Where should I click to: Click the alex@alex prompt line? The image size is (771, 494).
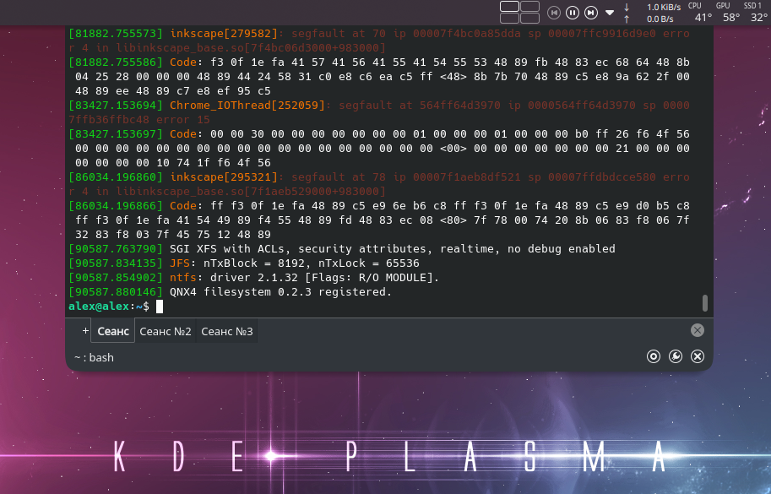click(116, 307)
